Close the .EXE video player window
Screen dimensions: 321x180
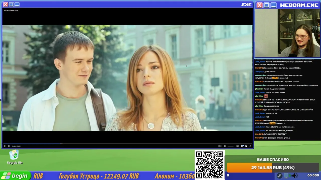click(x=6, y=4)
